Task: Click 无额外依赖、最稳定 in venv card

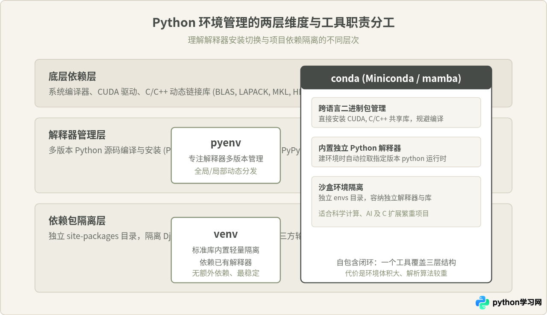Action: pos(226,273)
